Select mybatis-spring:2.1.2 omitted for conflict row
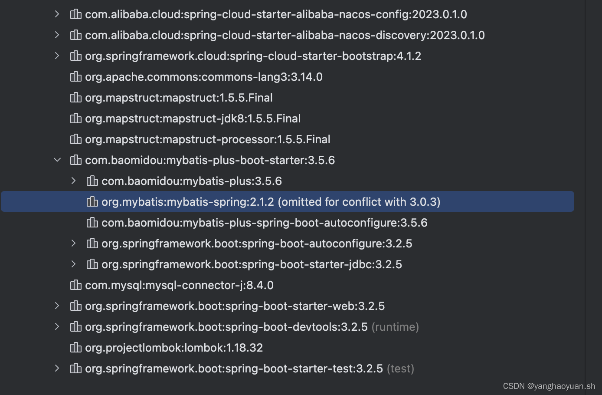The height and width of the screenshot is (395, 602). click(x=288, y=202)
